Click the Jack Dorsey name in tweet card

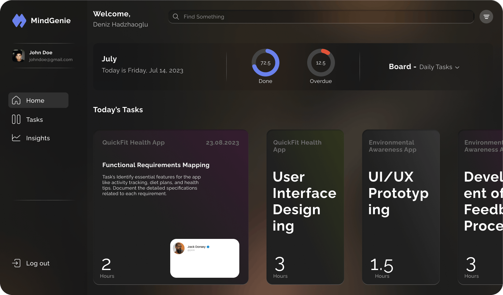(x=196, y=247)
